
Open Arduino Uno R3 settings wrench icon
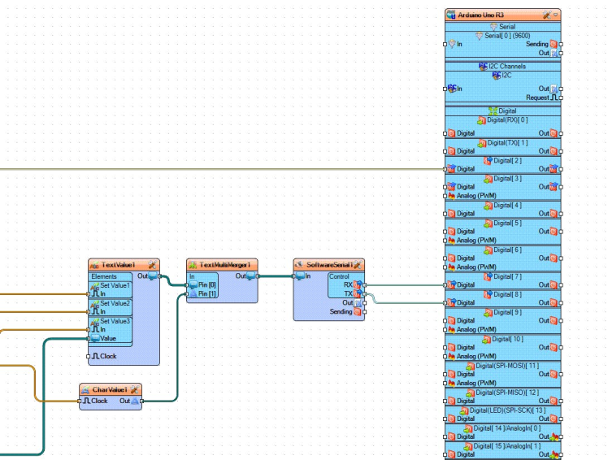(546, 15)
